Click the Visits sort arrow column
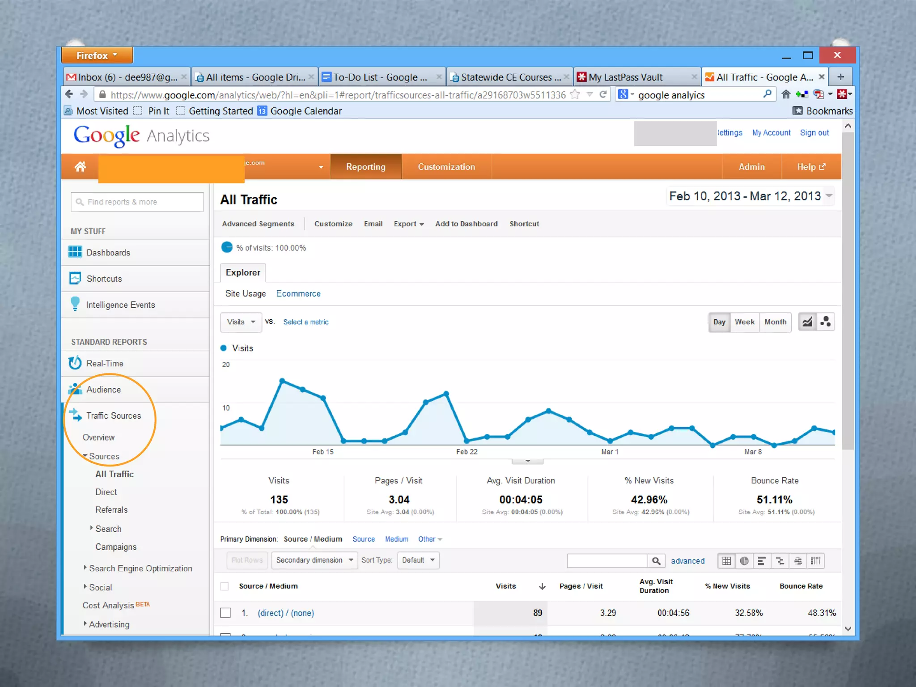The height and width of the screenshot is (687, 916). (542, 586)
